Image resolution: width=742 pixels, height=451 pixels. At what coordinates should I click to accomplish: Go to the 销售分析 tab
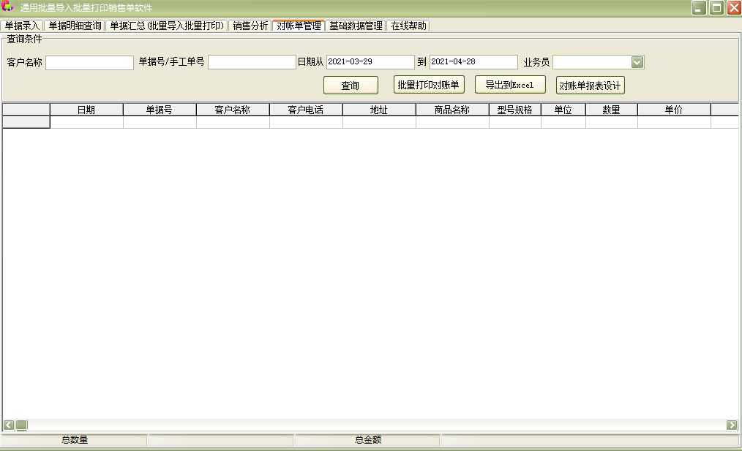pyautogui.click(x=250, y=26)
